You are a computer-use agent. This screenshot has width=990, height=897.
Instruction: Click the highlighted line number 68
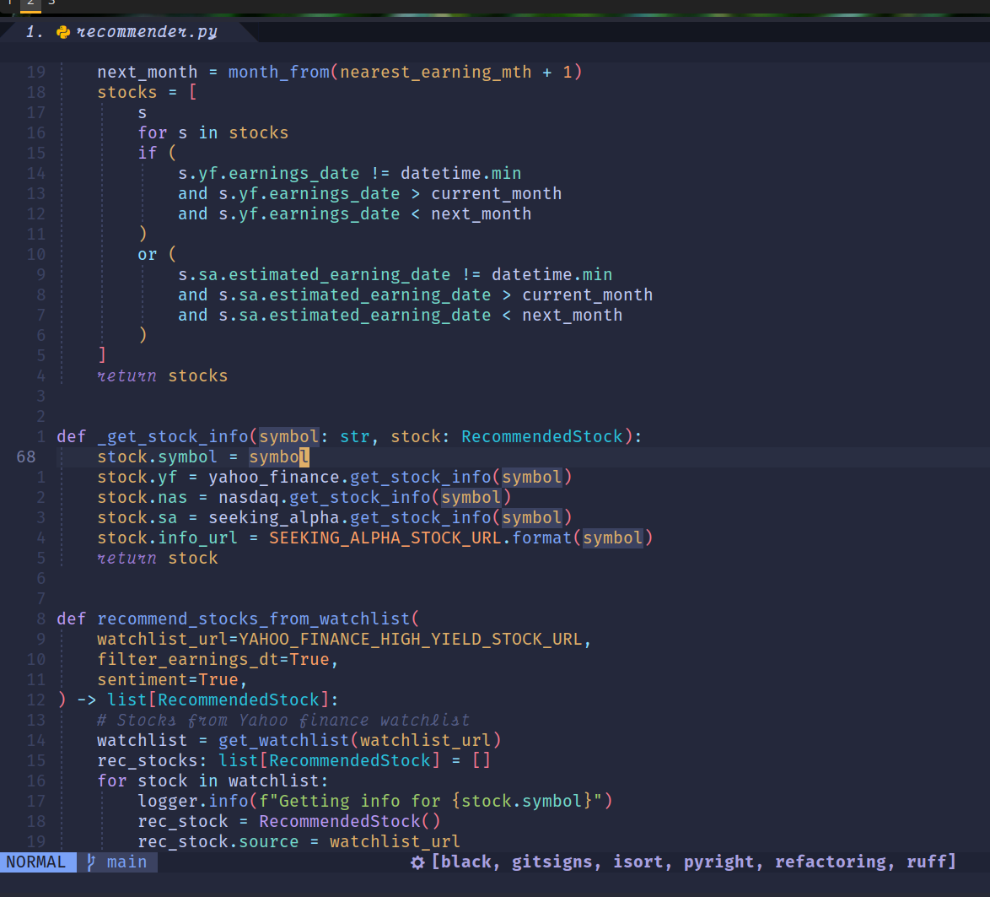25,457
